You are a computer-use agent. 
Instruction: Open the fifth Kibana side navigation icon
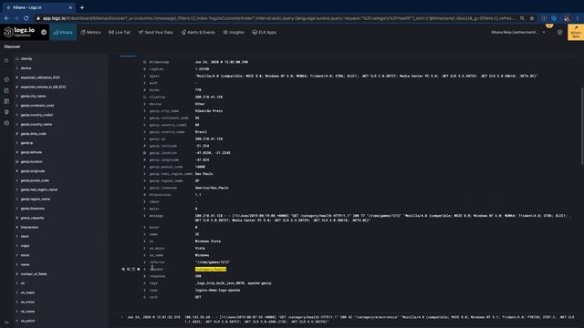tap(6, 112)
